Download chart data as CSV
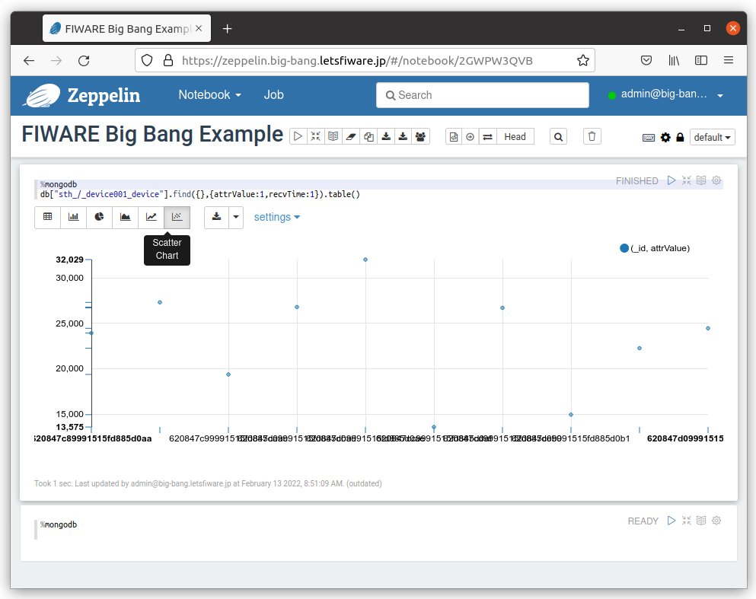The height and width of the screenshot is (599, 756). 216,217
